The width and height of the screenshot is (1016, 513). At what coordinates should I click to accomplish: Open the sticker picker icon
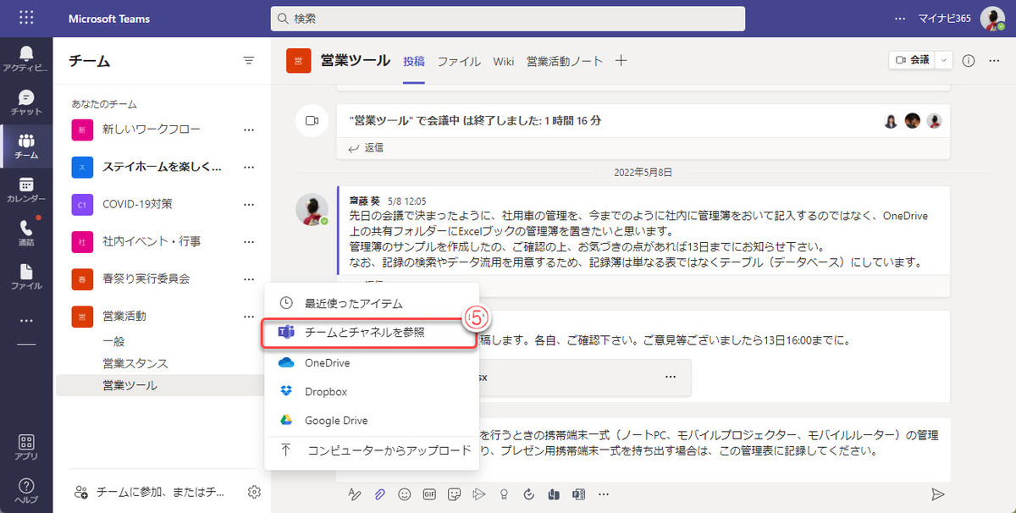[x=455, y=494]
